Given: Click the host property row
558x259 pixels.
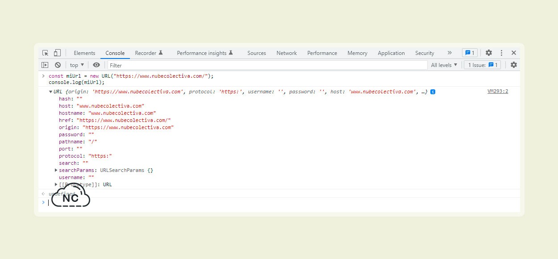Looking at the screenshot, I should tap(101, 106).
